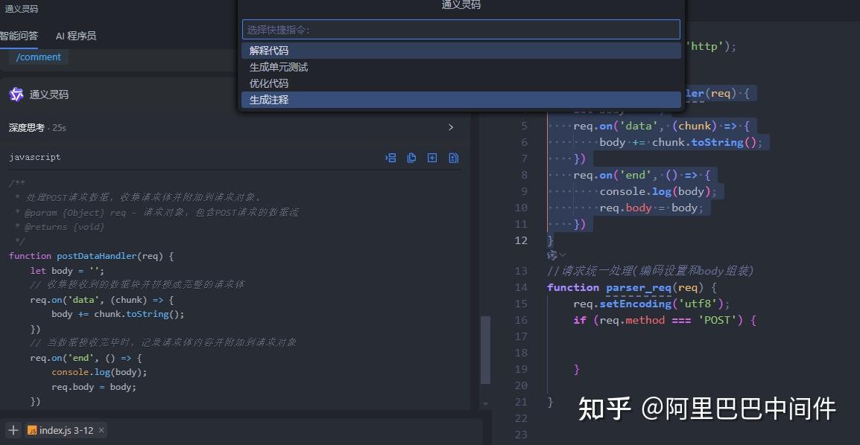Click the javascript language label
Image resolution: width=860 pixels, height=445 pixels.
(34, 157)
